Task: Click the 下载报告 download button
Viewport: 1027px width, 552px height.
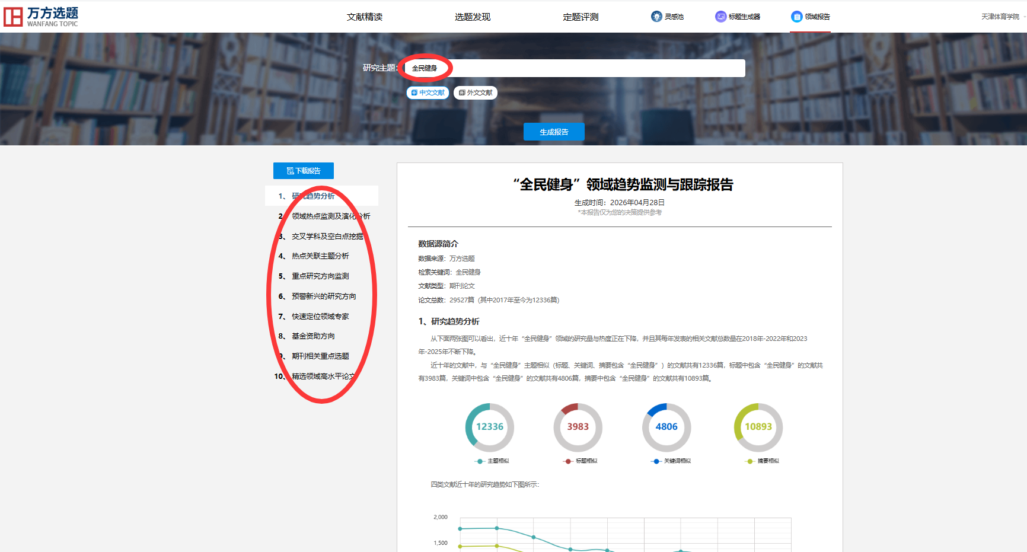Action: [x=304, y=171]
